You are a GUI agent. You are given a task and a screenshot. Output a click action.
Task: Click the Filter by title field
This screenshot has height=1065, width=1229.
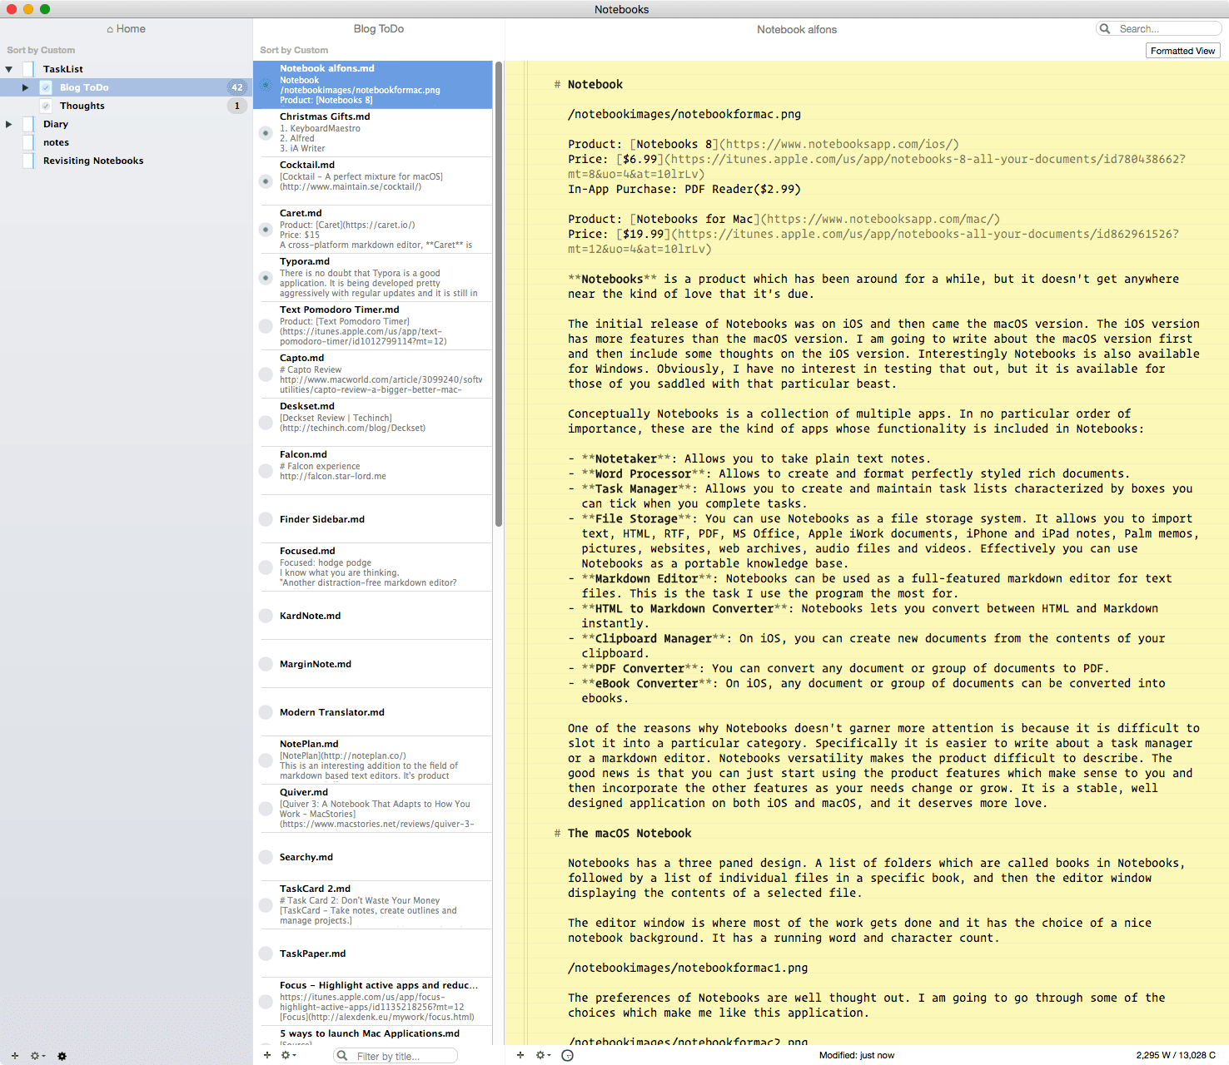[x=396, y=1056]
